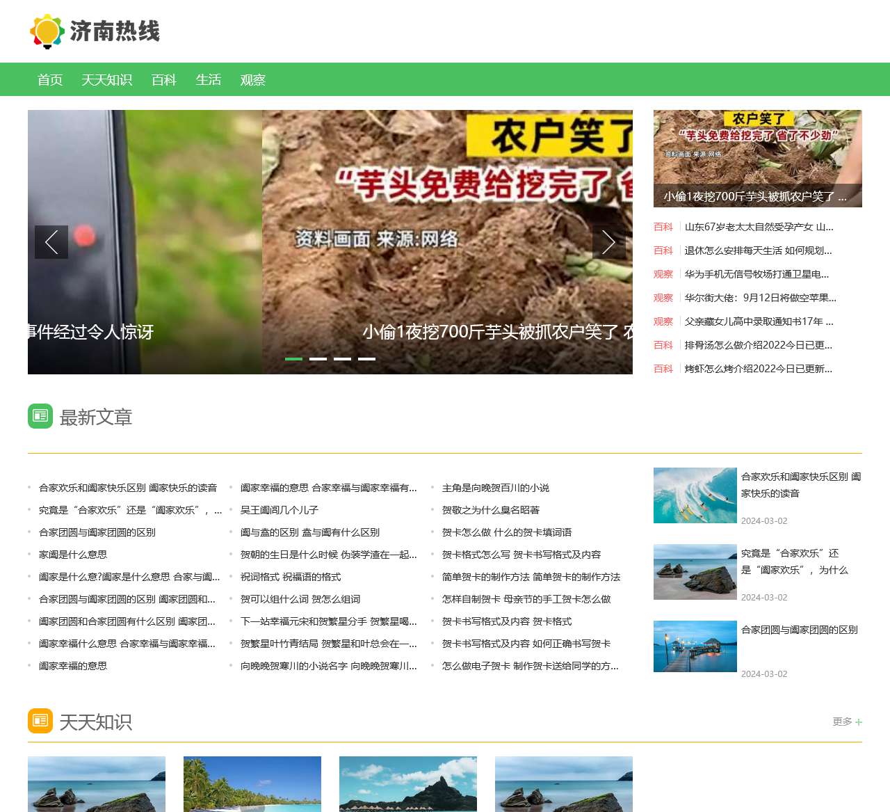Open the surfing wave thumbnail image
The width and height of the screenshot is (890, 812).
click(695, 495)
